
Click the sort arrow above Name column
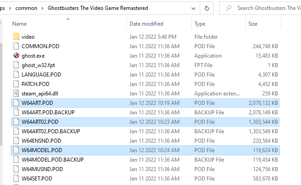[x=68, y=19]
